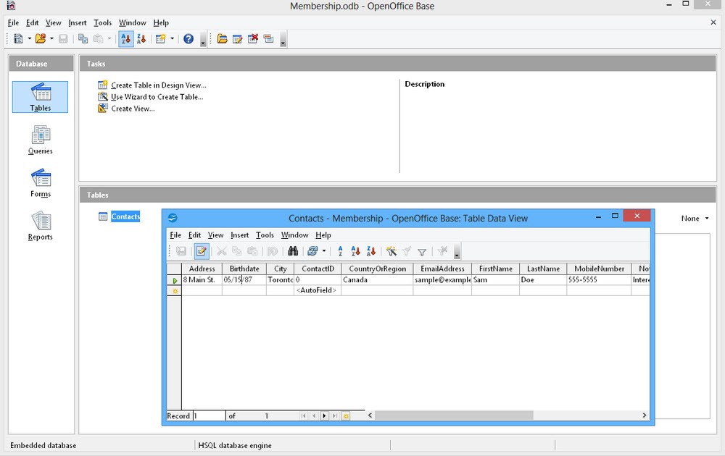Select the new record row marker
The height and width of the screenshot is (456, 725).
(x=174, y=291)
